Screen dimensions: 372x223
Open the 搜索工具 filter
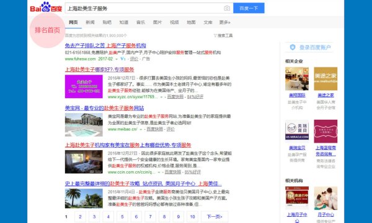coord(223,36)
